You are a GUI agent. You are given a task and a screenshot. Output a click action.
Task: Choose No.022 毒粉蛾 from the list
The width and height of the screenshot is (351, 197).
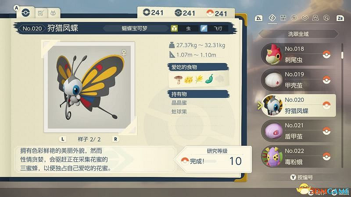298,156
